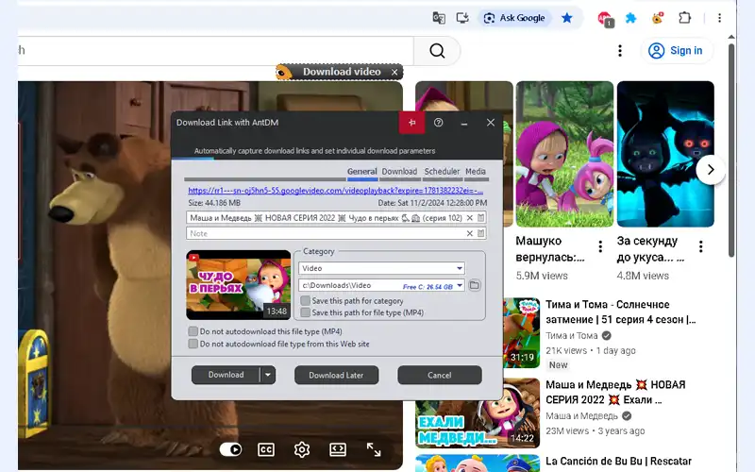Click the Download video overlay button
755x472 pixels.
pyautogui.click(x=342, y=72)
